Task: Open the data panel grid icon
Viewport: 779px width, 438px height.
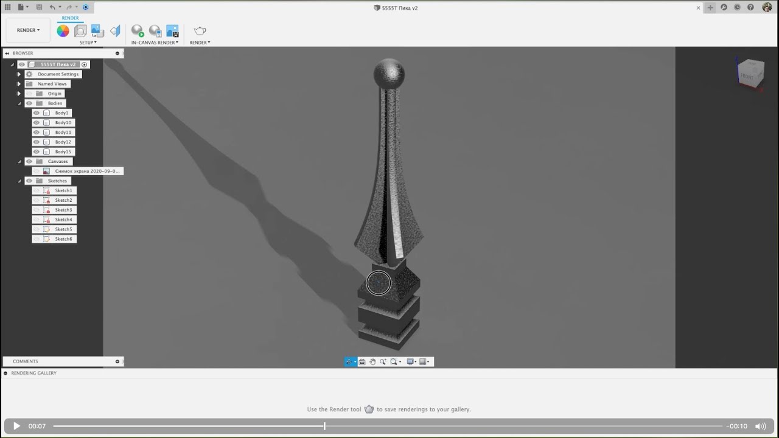Action: pos(8,7)
